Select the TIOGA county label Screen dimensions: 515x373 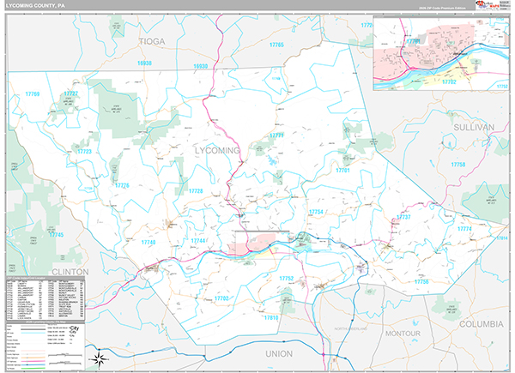coord(152,39)
